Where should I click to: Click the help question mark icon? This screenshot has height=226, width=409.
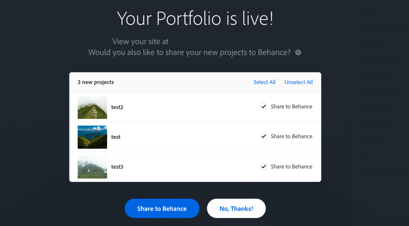coord(298,52)
